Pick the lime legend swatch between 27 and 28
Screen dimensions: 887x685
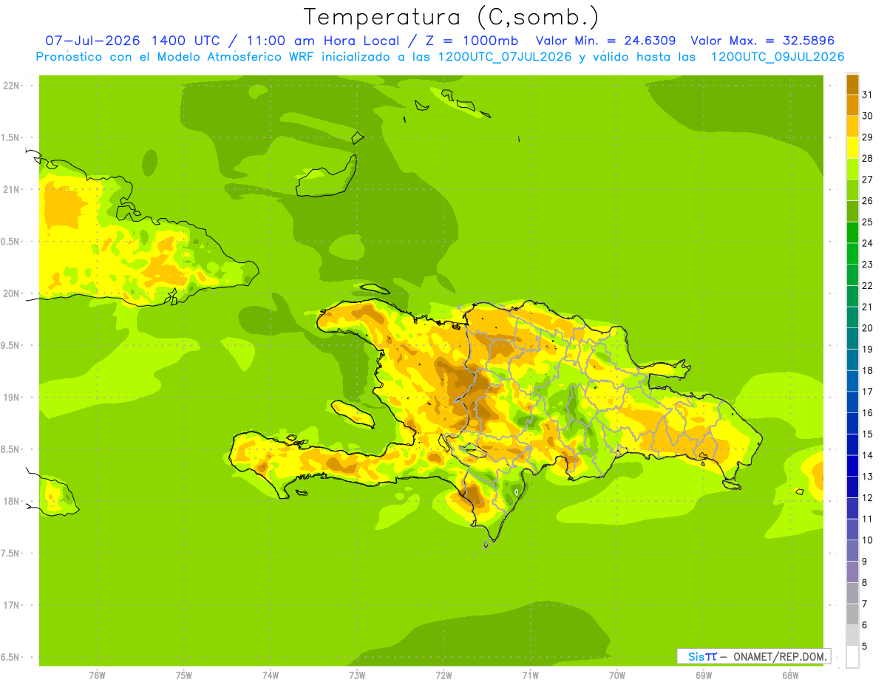852,169
